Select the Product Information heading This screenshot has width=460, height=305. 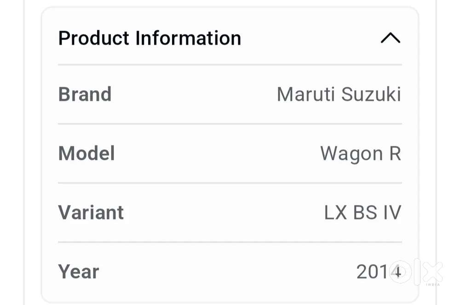(x=149, y=38)
